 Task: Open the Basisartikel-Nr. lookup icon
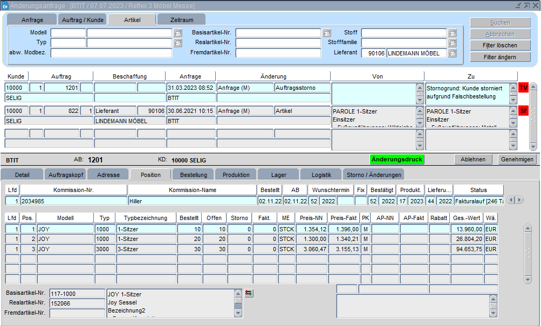tap(326, 33)
